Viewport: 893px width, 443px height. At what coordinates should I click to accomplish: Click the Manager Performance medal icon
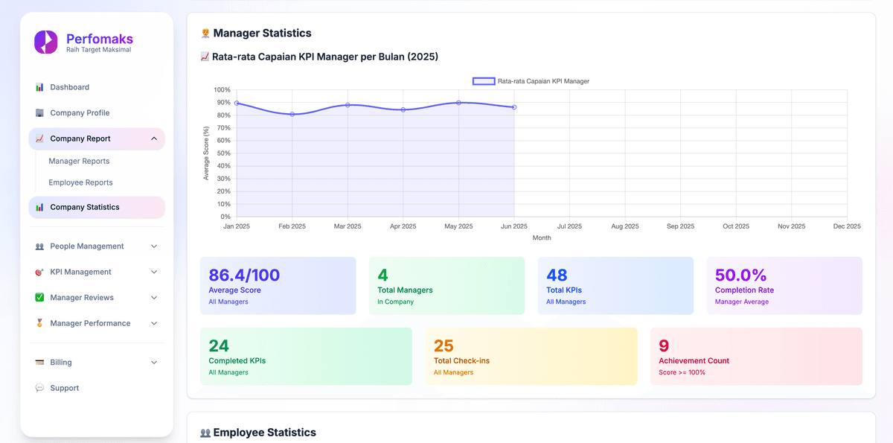click(x=39, y=324)
